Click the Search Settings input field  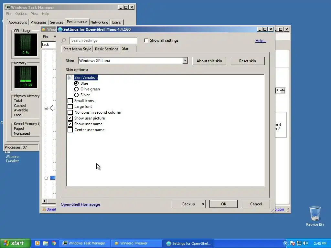(103, 40)
